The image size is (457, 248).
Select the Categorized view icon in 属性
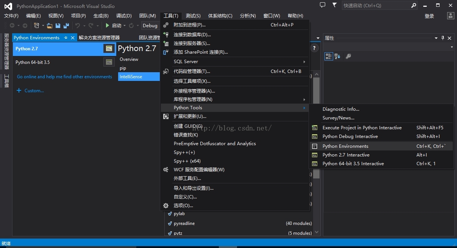(329, 56)
